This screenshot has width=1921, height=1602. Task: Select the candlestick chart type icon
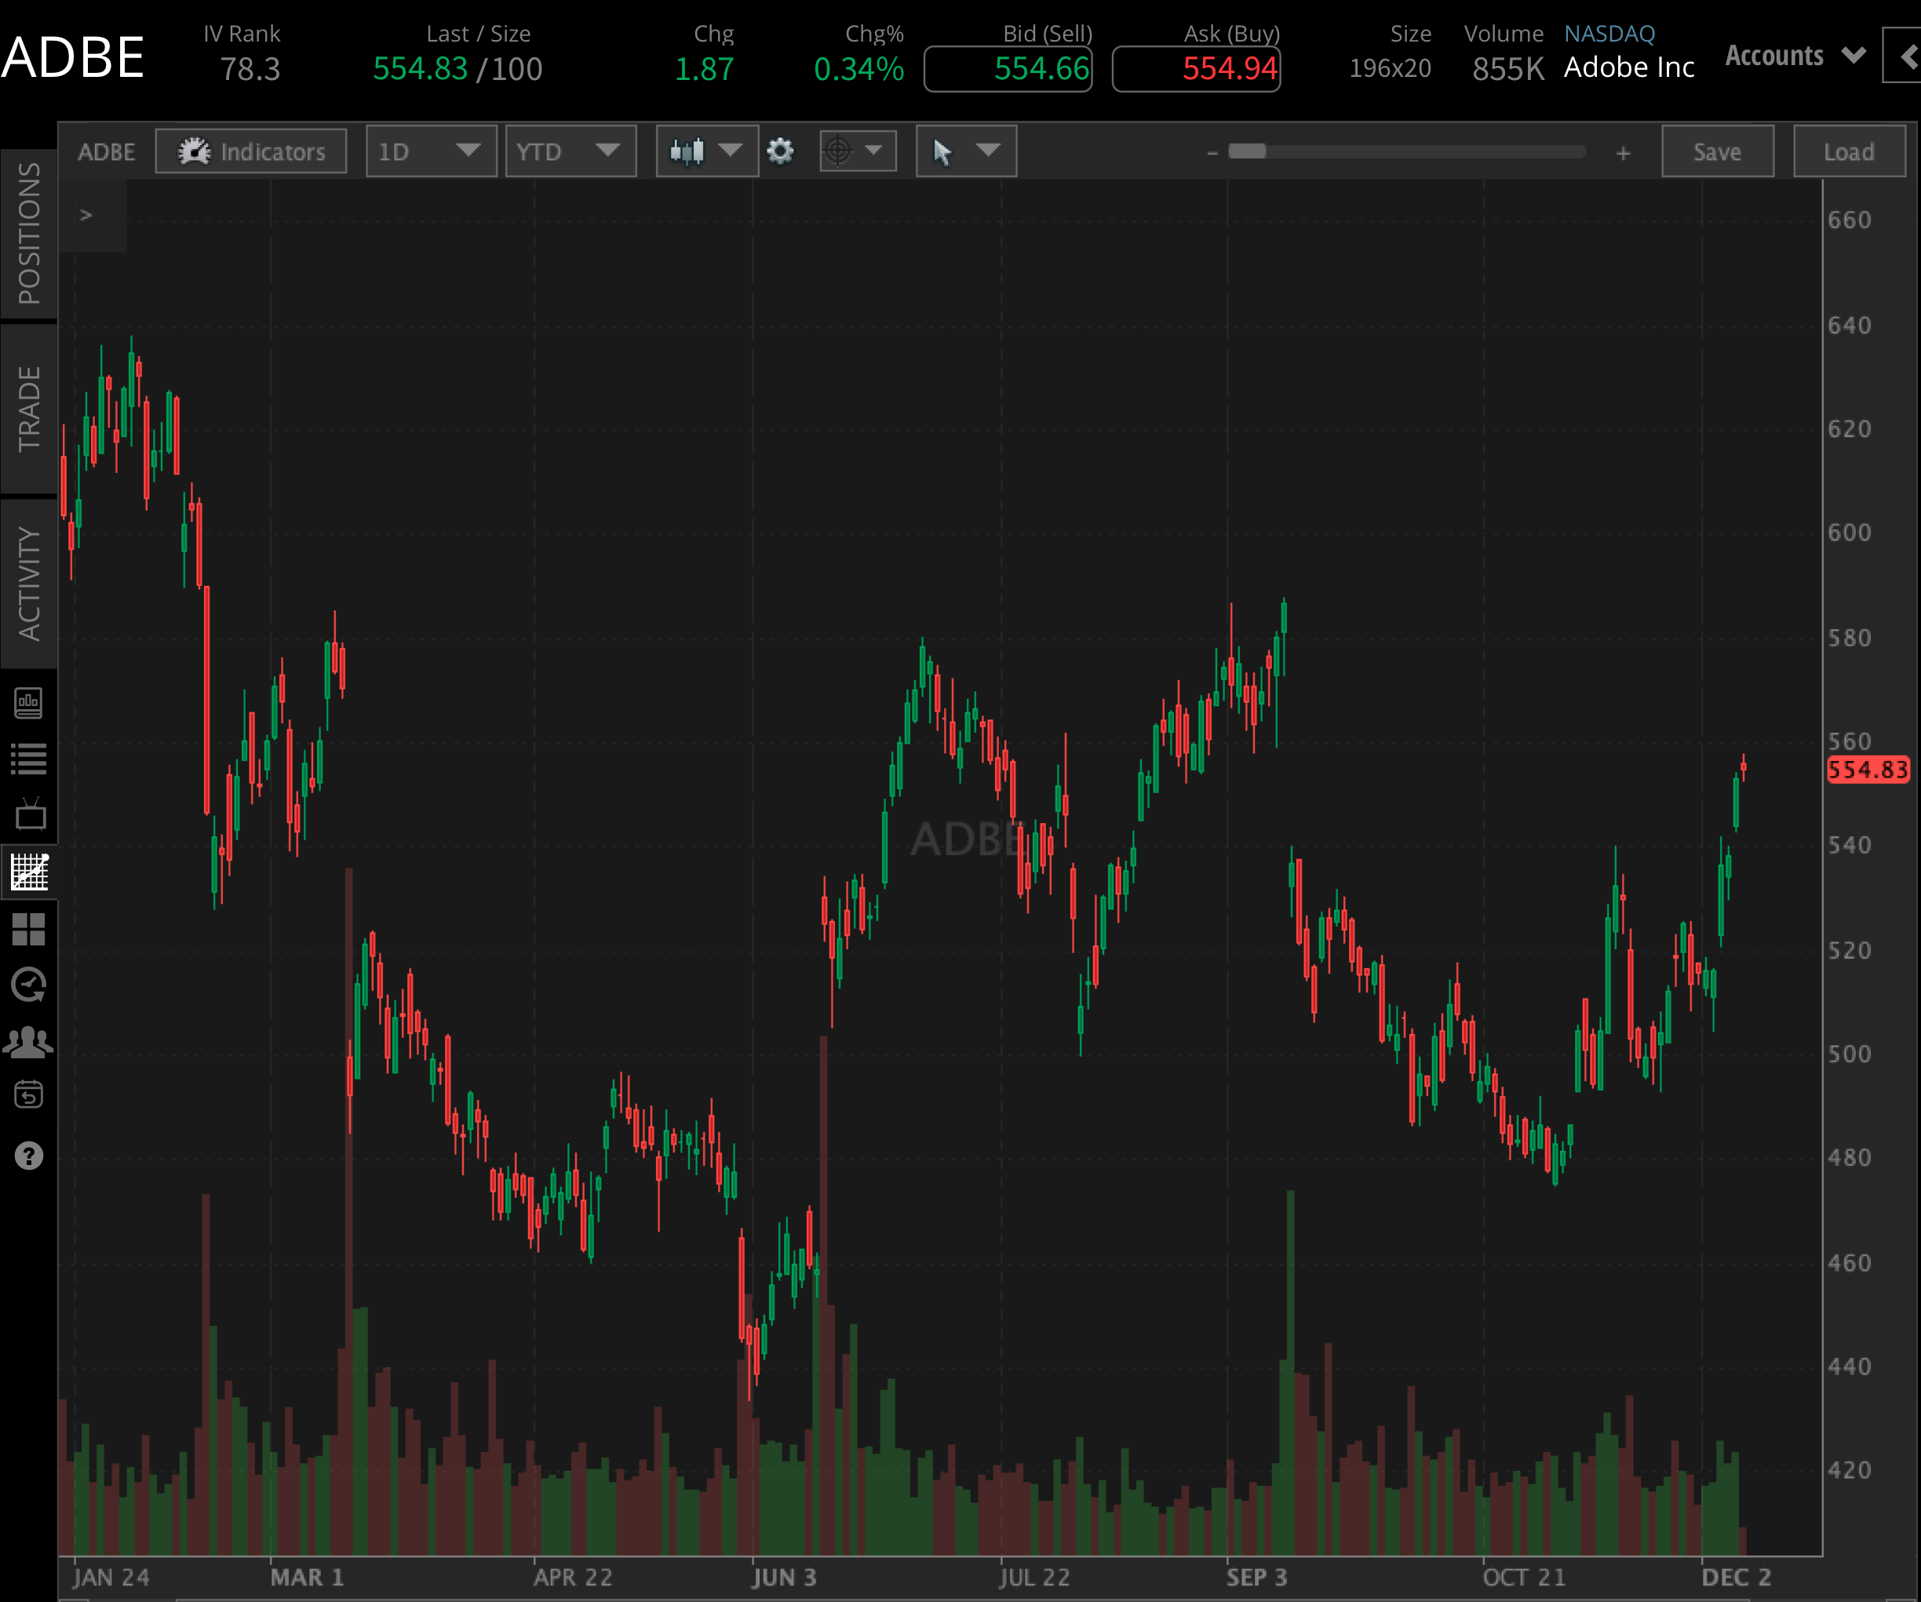688,151
